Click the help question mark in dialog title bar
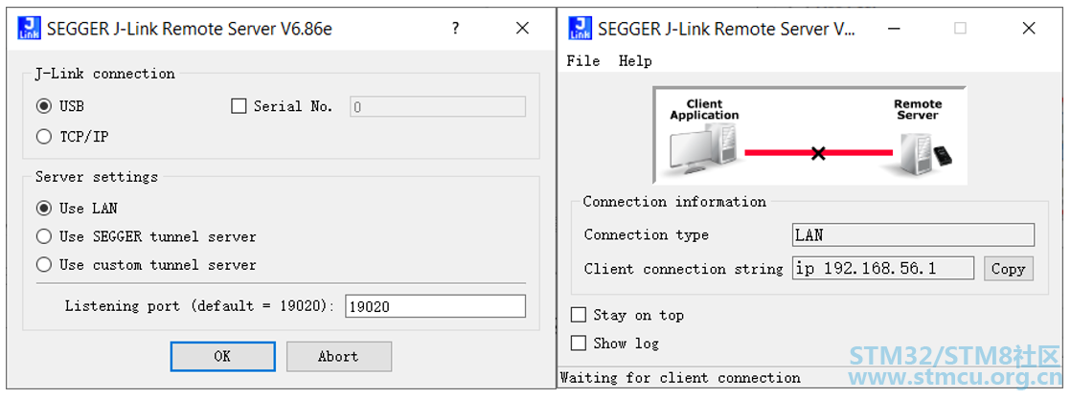This screenshot has width=1071, height=399. [x=456, y=29]
